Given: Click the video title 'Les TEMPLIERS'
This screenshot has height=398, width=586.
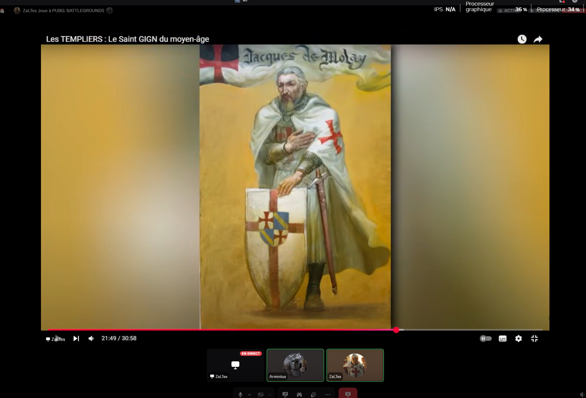Looking at the screenshot, I should [x=128, y=39].
